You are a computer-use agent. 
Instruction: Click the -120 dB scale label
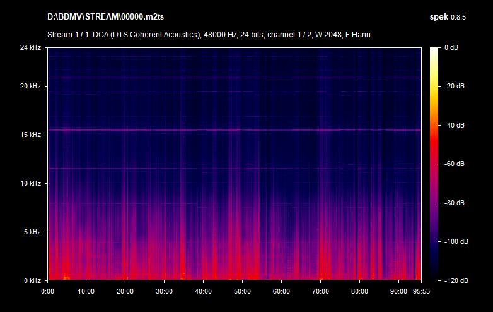454,280
